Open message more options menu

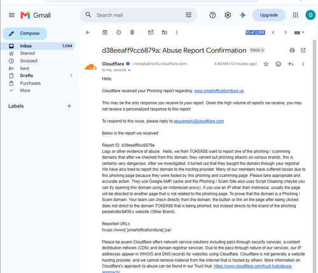pos(303,64)
